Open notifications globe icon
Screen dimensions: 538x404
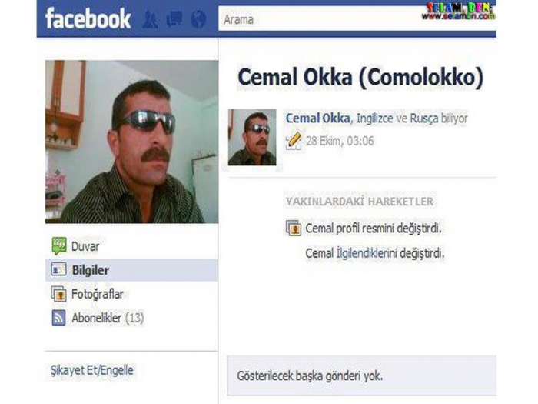198,19
